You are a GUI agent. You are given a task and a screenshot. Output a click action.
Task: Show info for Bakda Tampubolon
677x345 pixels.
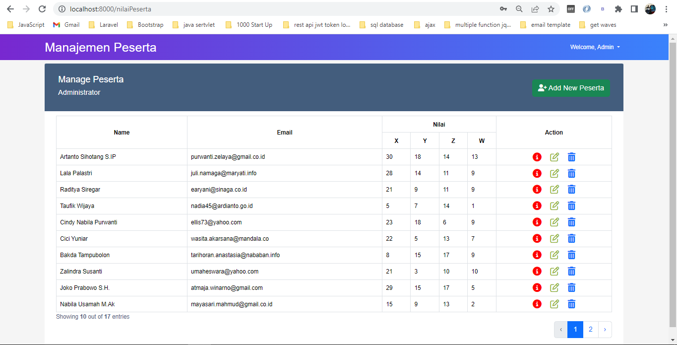tap(537, 255)
